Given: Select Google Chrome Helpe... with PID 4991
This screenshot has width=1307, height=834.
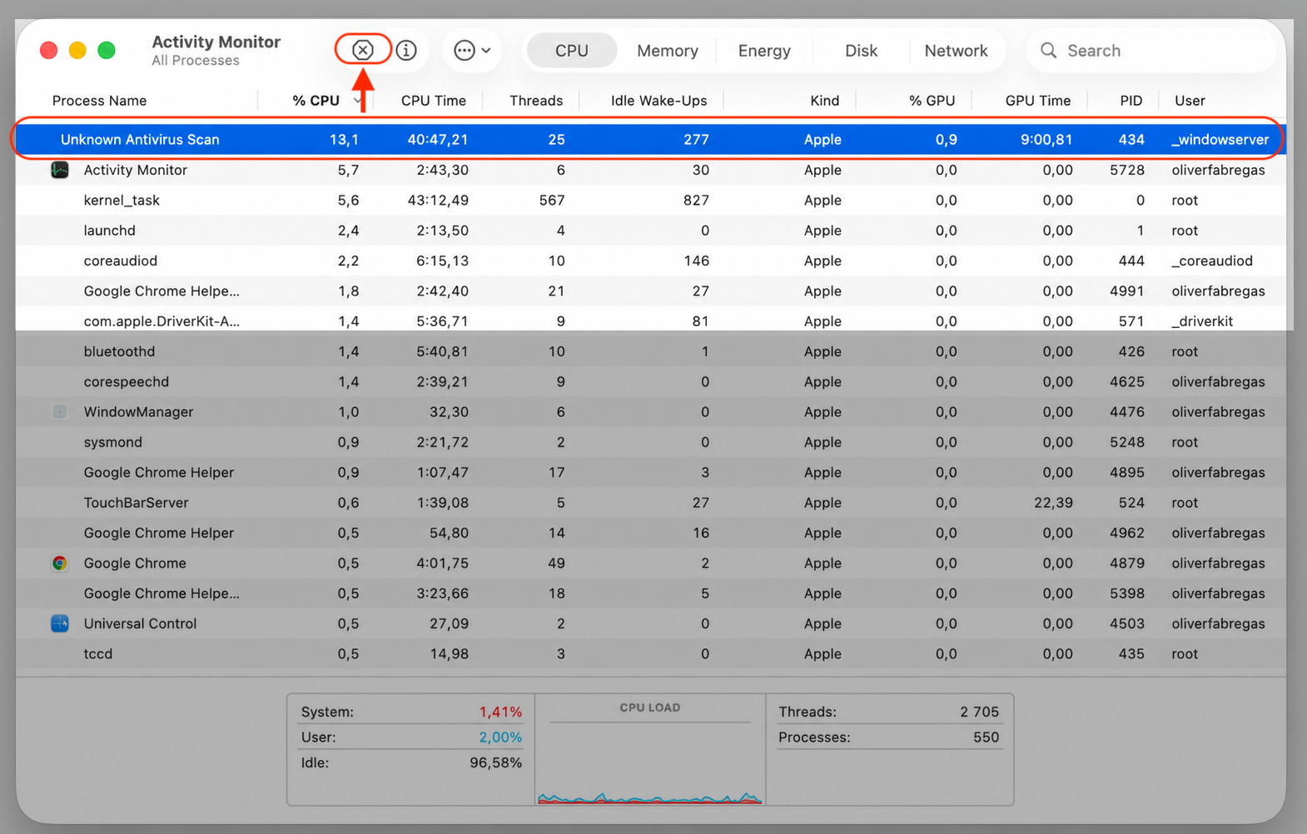Looking at the screenshot, I should (x=650, y=291).
